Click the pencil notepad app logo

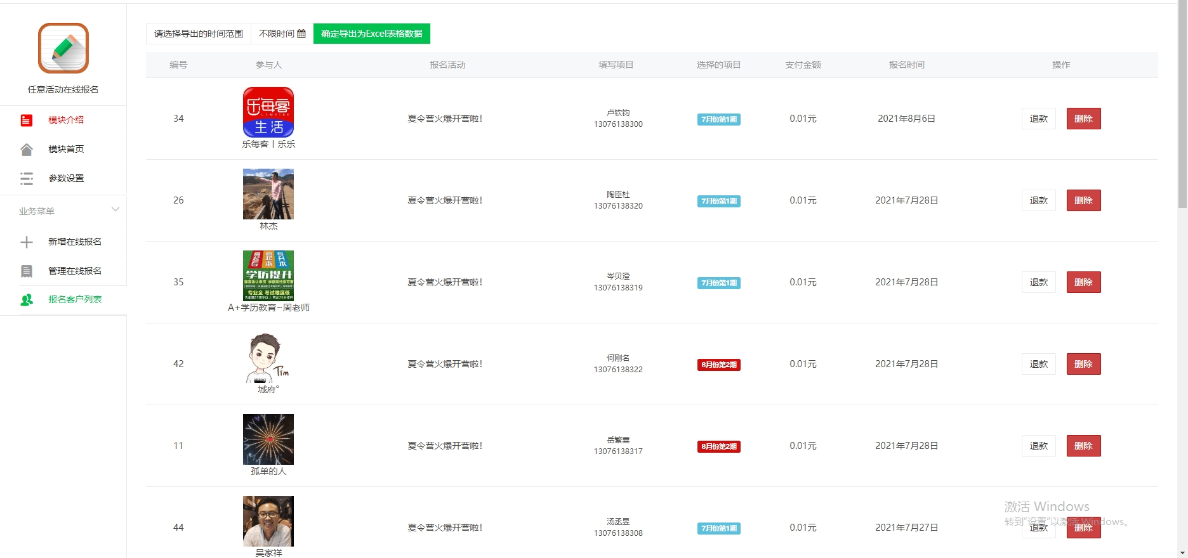pyautogui.click(x=63, y=48)
